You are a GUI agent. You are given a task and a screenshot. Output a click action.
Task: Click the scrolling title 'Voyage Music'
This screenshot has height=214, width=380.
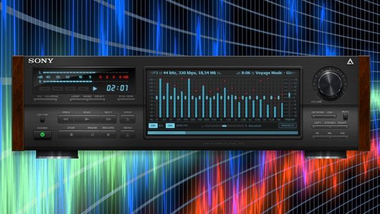click(269, 73)
